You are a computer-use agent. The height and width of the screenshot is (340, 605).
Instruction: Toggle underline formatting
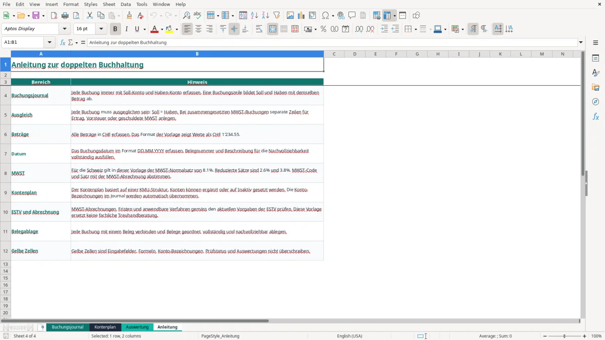click(x=137, y=29)
